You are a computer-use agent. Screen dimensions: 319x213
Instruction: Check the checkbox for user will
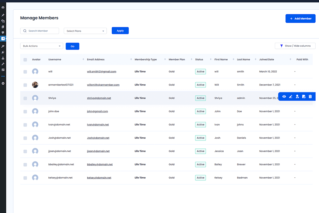click(25, 72)
